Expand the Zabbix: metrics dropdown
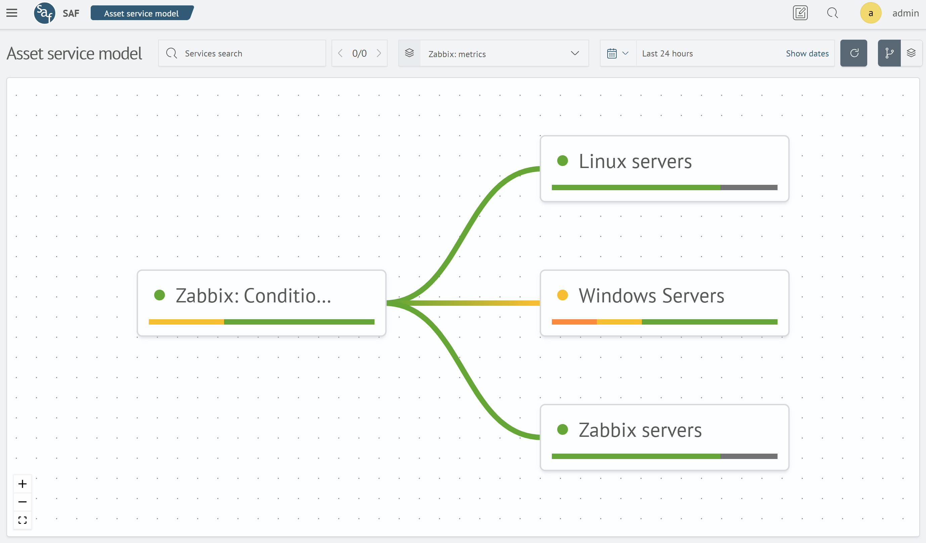 pos(575,53)
